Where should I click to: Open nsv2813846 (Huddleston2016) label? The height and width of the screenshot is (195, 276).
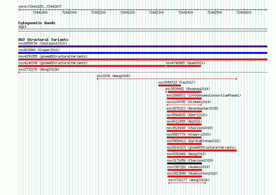click(x=192, y=173)
